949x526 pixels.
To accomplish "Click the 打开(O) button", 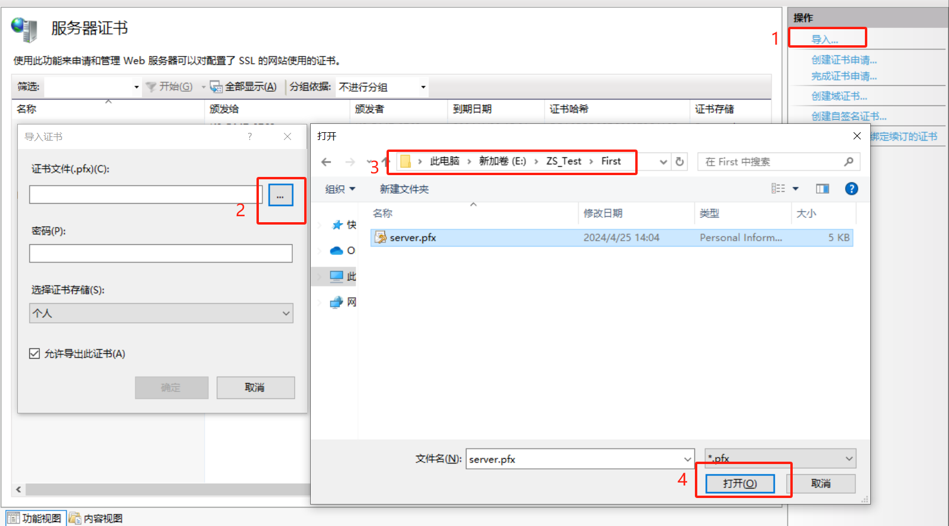I will (740, 483).
